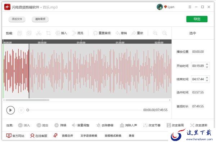Click the 重做 redo button

[x=138, y=33]
